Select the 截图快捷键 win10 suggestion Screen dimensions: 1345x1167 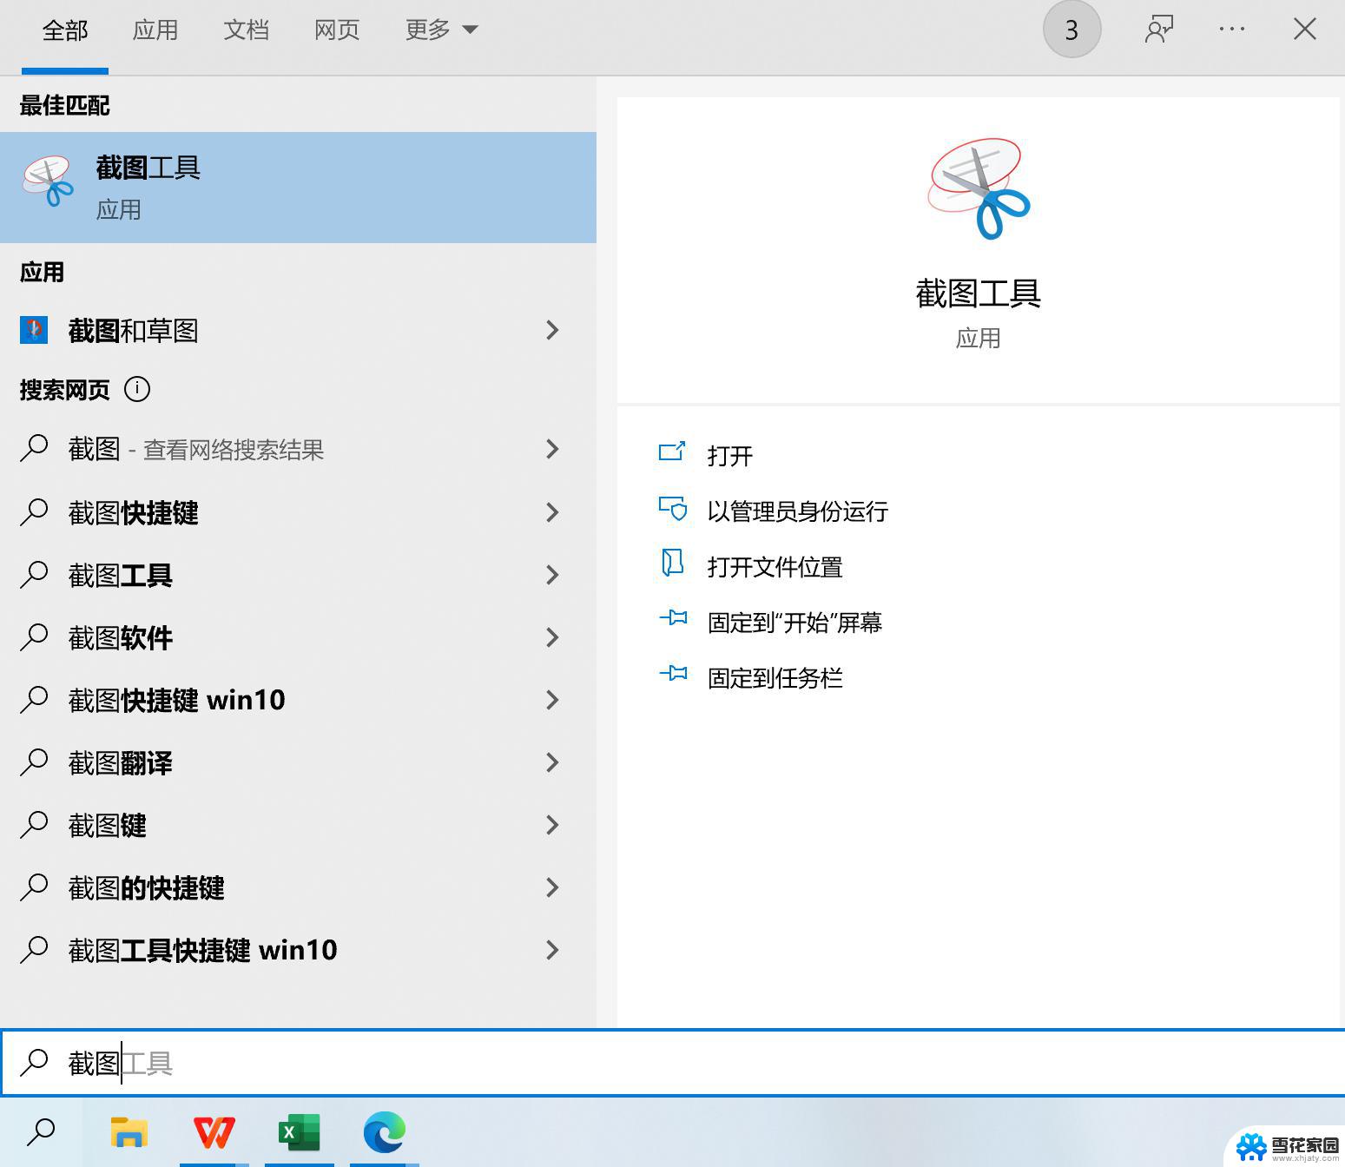(298, 700)
